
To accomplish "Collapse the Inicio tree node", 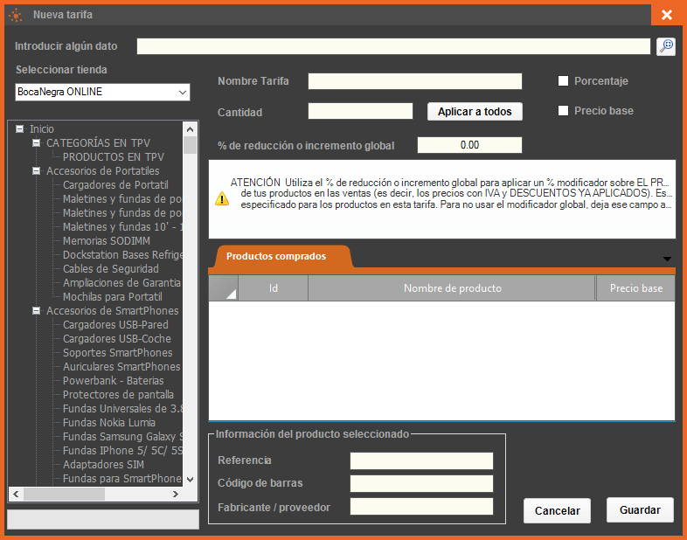I will coord(19,129).
